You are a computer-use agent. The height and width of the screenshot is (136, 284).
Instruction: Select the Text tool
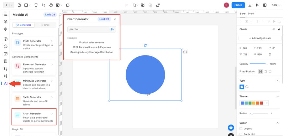pos(36,5)
